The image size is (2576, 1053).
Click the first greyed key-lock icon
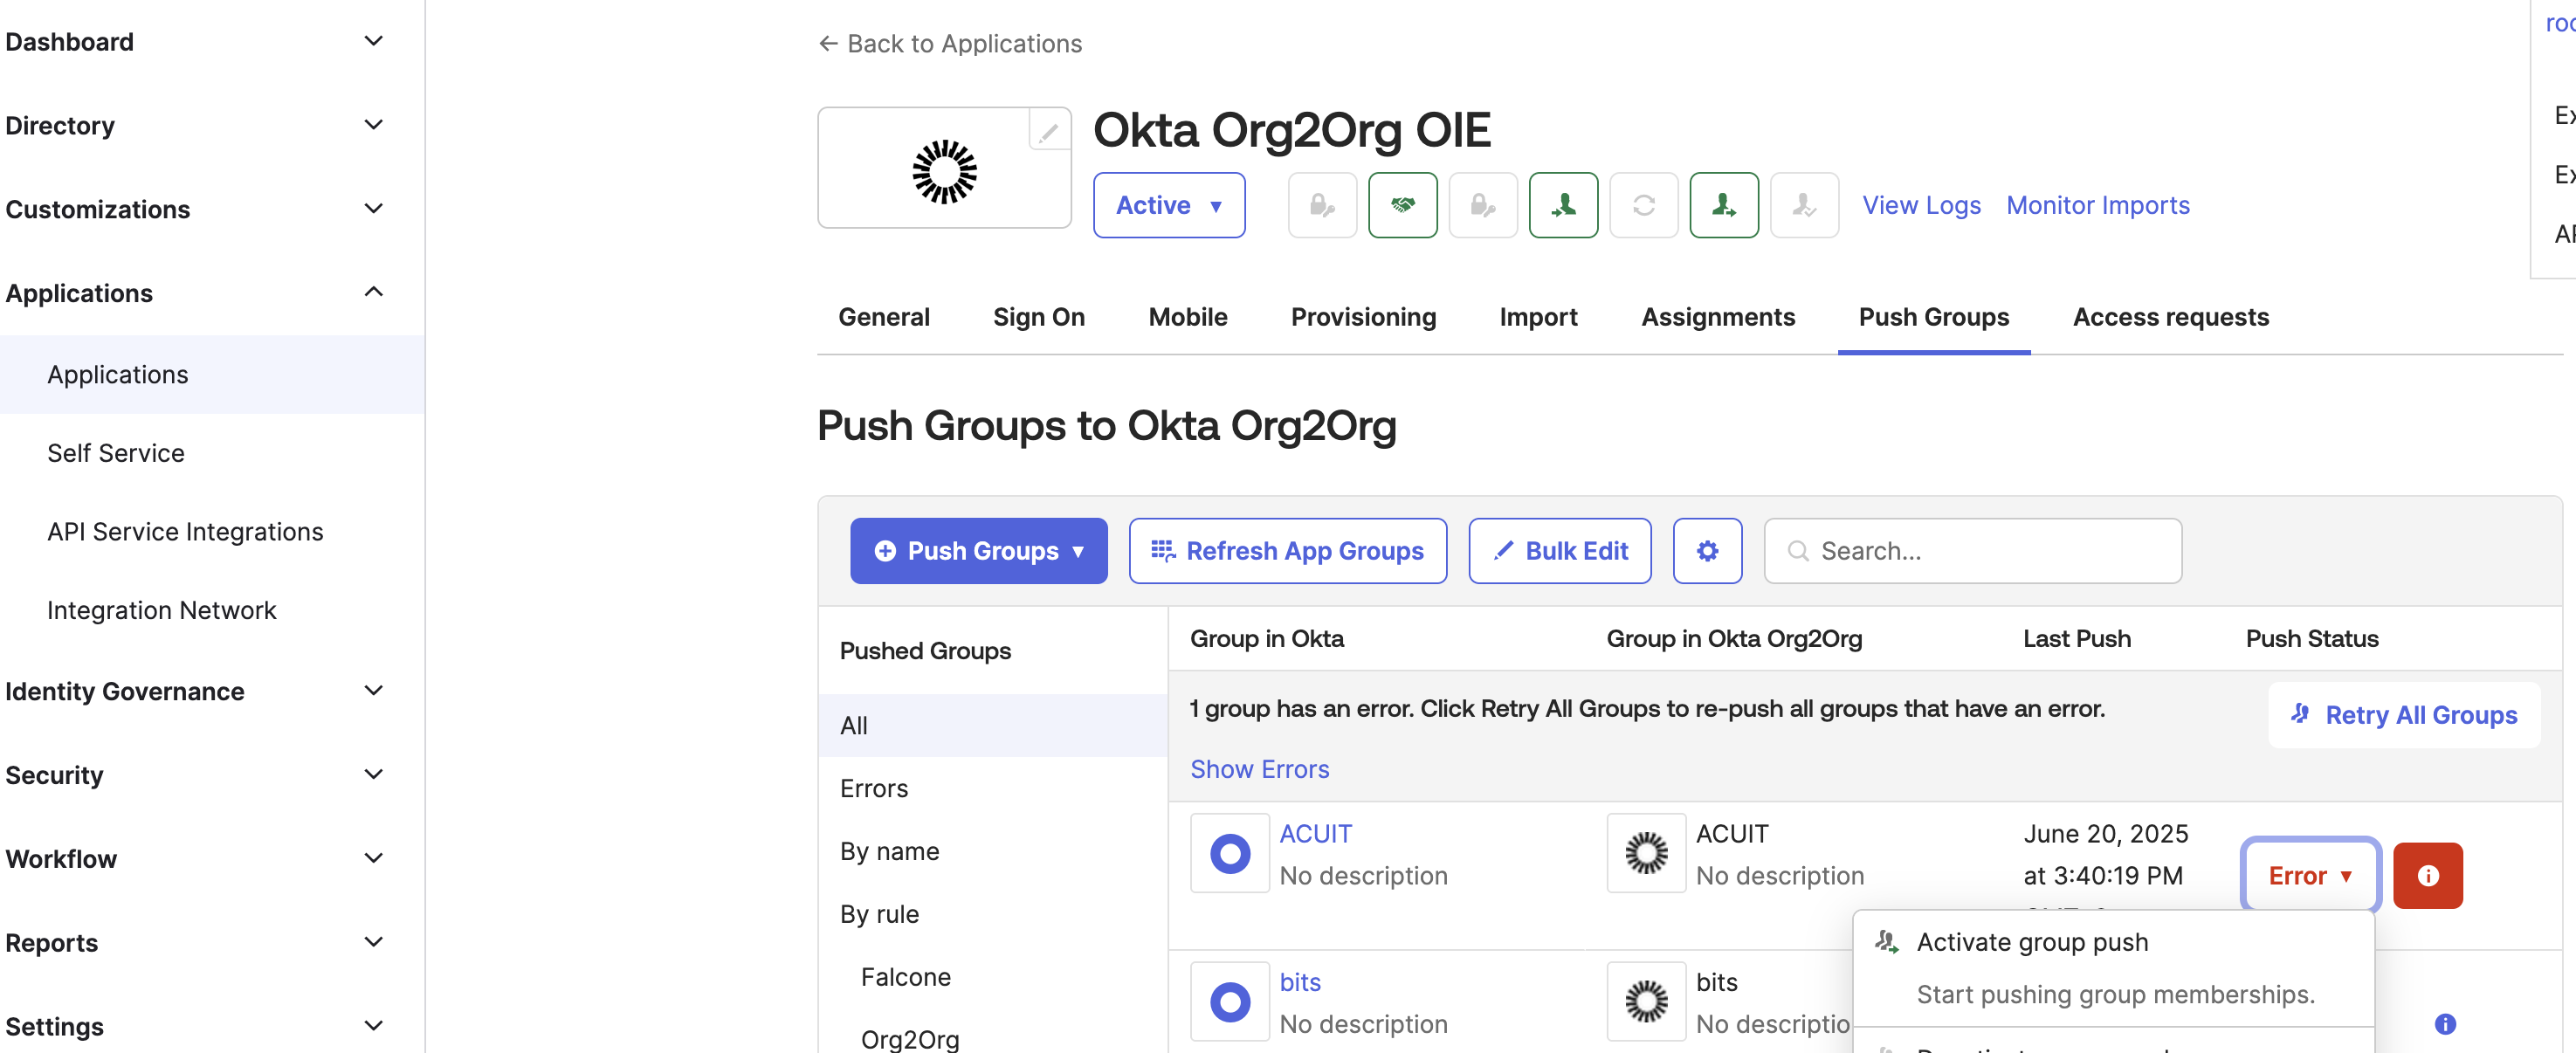point(1322,205)
